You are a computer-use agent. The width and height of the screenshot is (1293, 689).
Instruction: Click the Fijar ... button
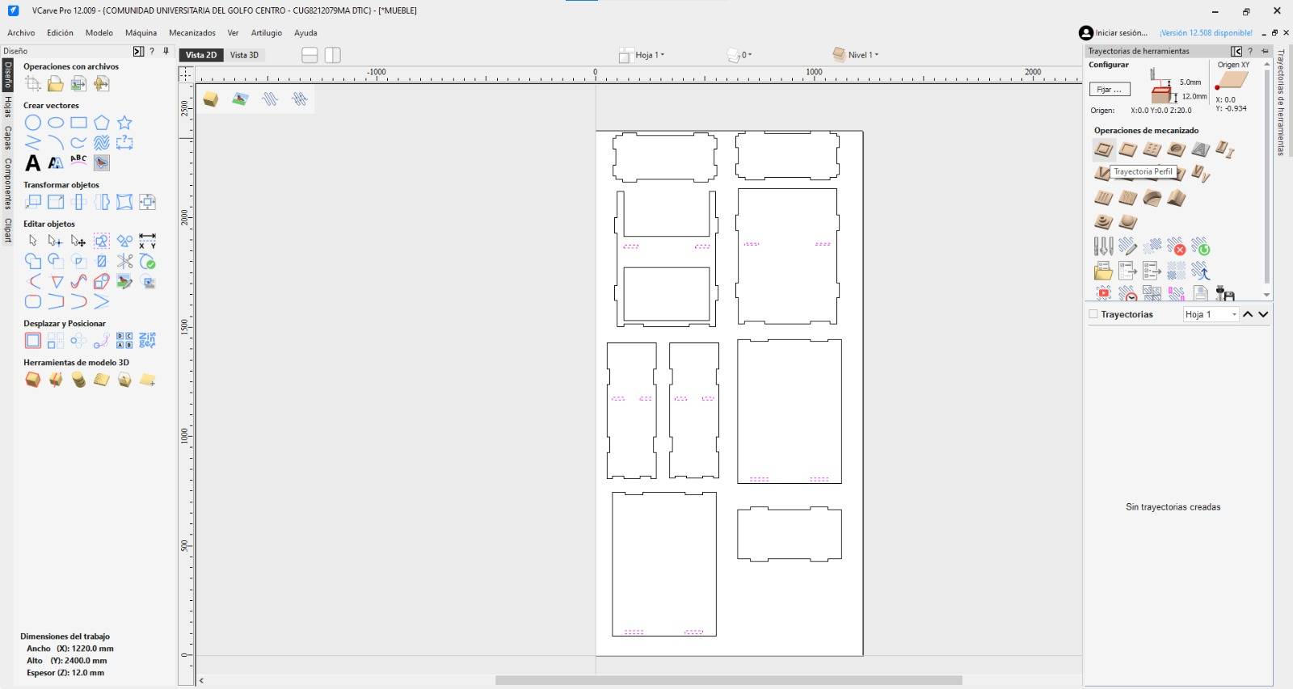point(1109,90)
